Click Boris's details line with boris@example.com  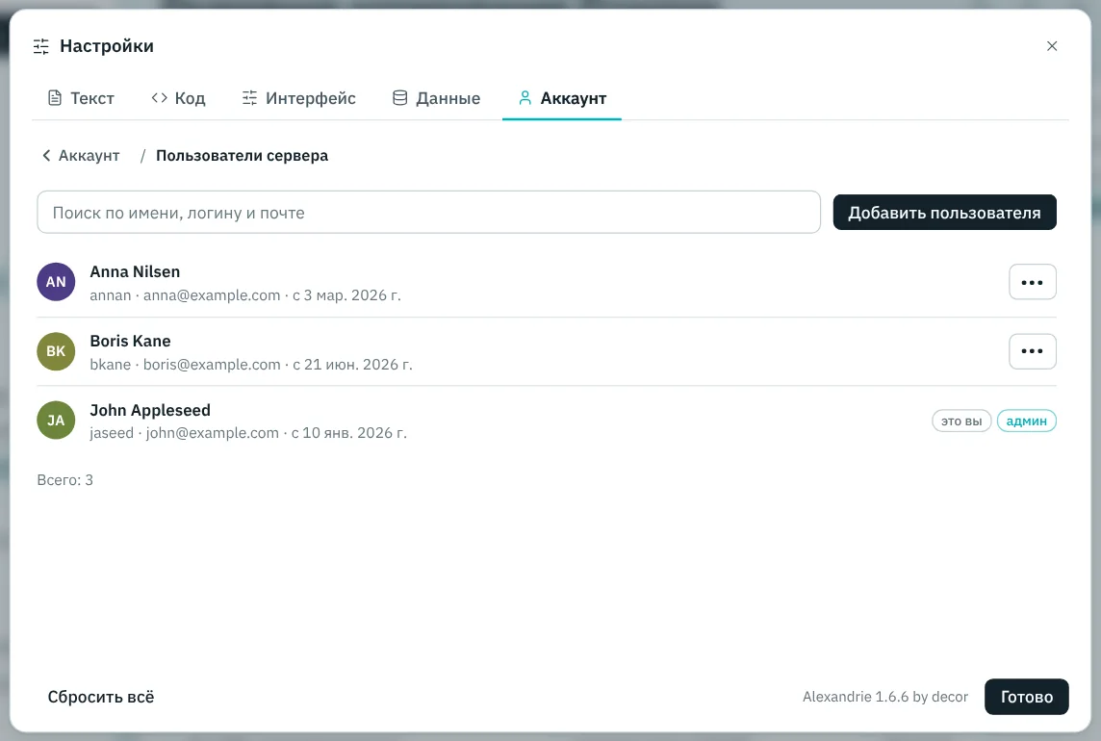[251, 365]
